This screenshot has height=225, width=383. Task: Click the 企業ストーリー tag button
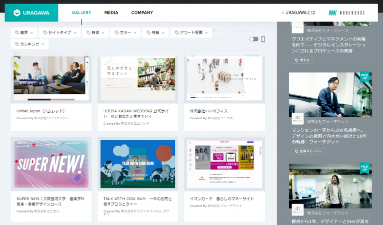tap(308, 152)
